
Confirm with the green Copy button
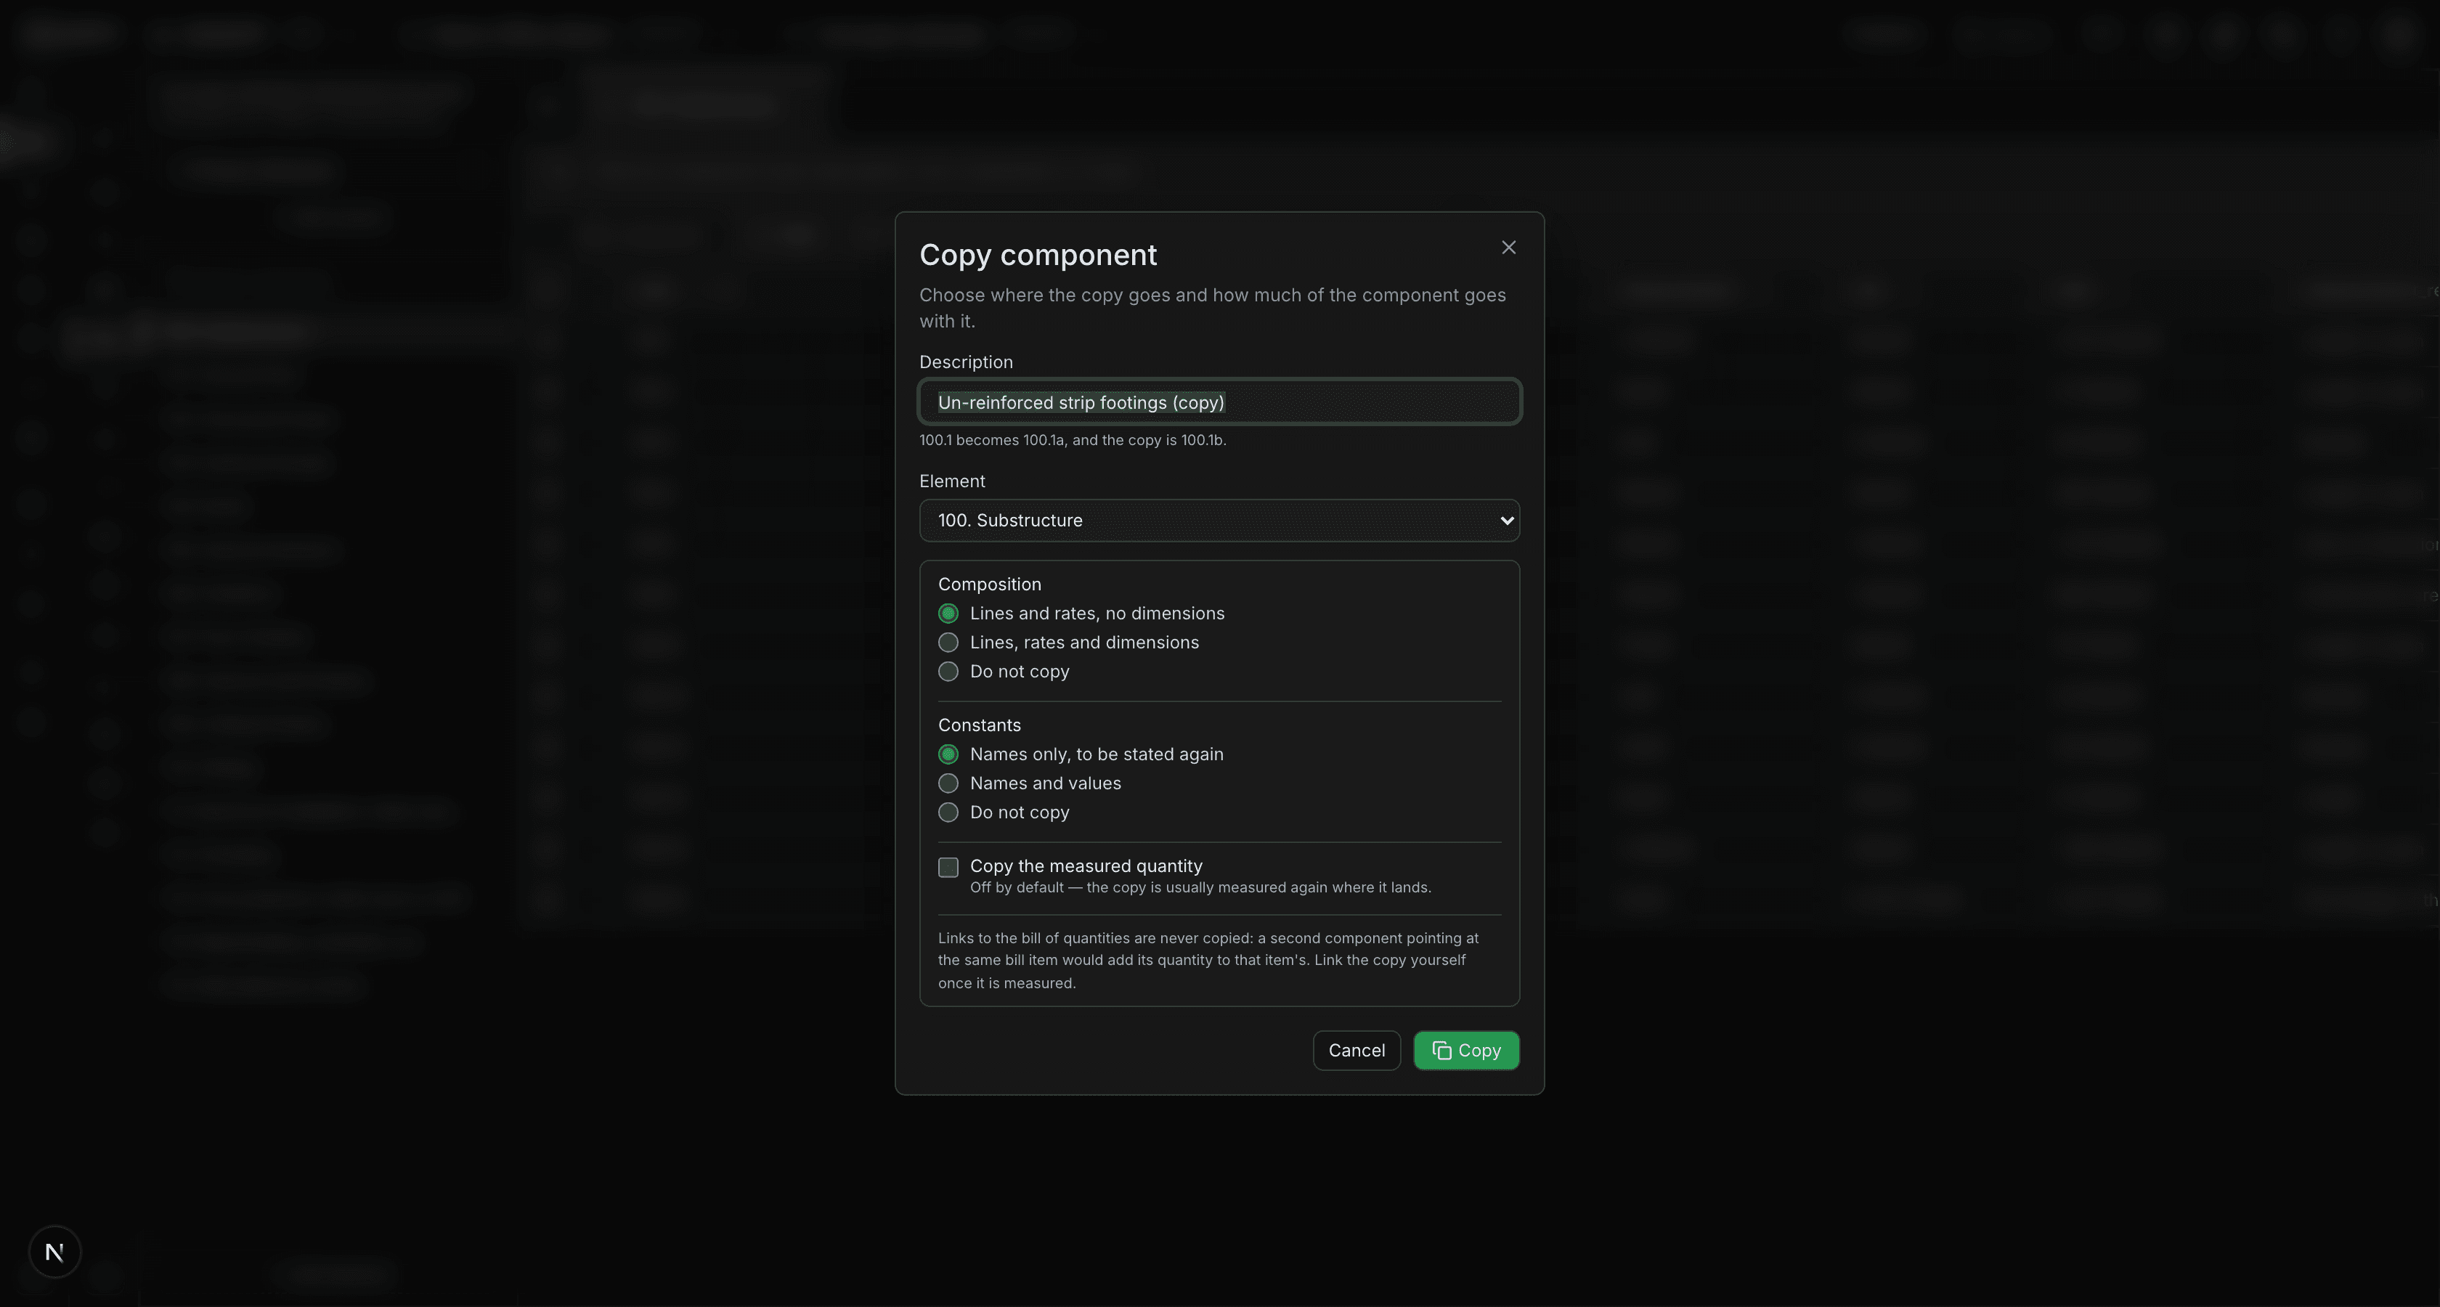click(1466, 1051)
